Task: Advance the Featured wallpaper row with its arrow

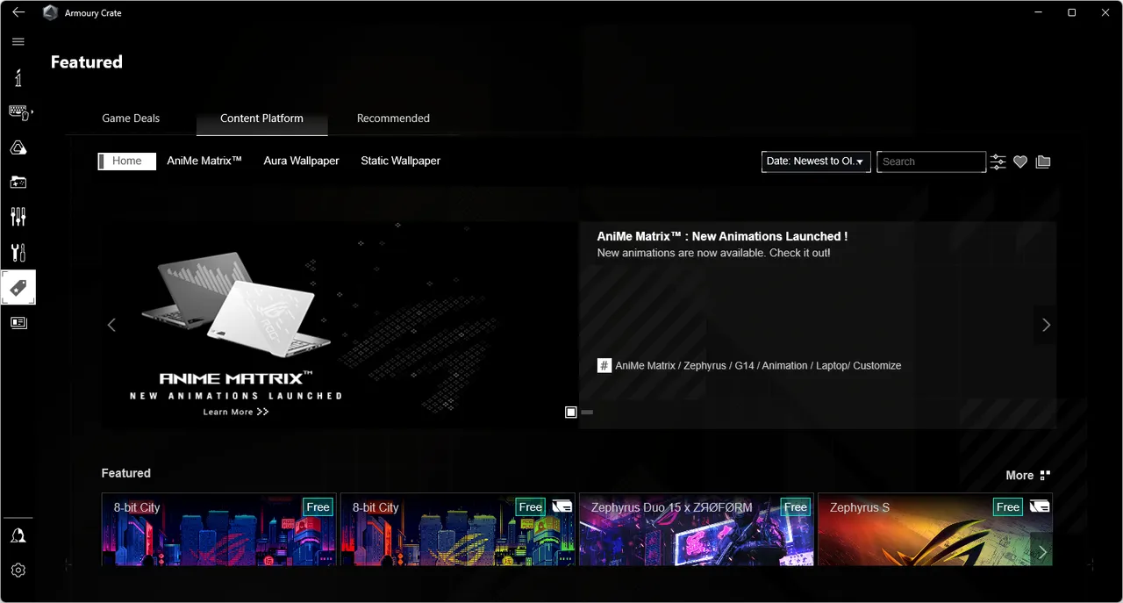Action: pyautogui.click(x=1041, y=552)
